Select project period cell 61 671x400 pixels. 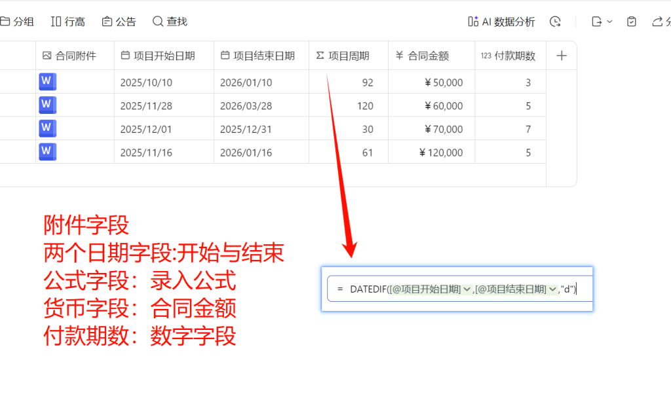click(349, 152)
